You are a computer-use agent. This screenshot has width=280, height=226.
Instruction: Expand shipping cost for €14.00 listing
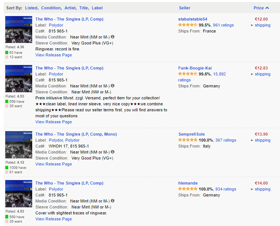[x=262, y=189]
